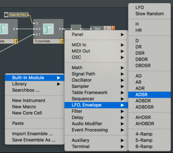Choose ADSR envelope from the list

pos(149,95)
